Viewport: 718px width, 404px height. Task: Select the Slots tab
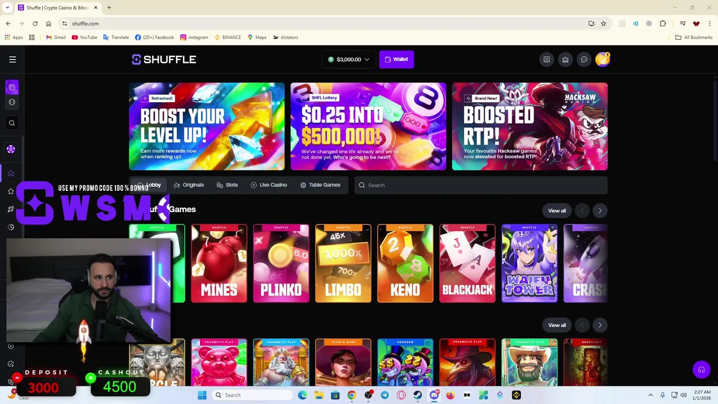tap(227, 185)
